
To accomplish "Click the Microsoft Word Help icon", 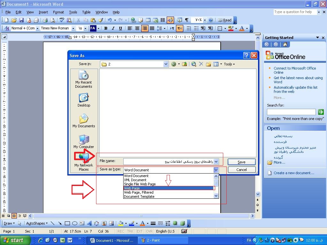I will point(211,20).
